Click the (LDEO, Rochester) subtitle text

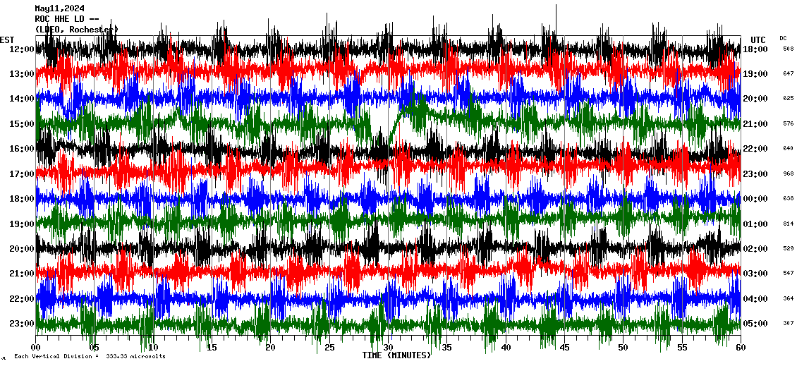[x=76, y=29]
